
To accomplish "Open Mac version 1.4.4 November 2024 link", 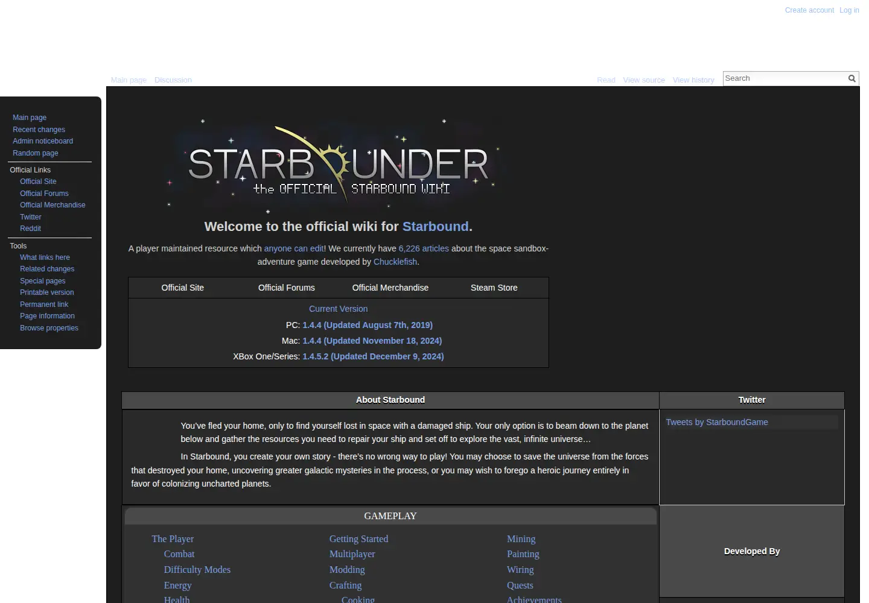I will tap(372, 341).
